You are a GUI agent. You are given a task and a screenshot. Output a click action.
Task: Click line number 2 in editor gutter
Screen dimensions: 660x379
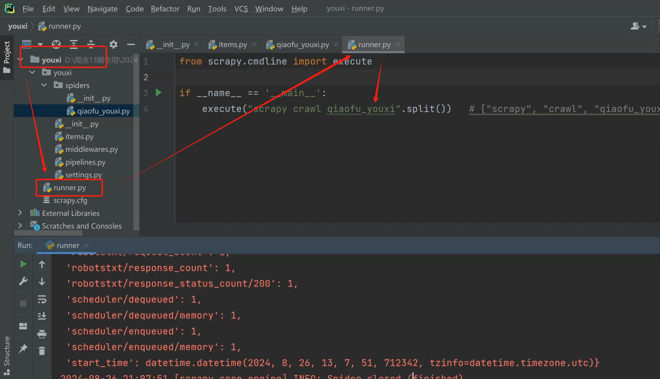[x=146, y=77]
